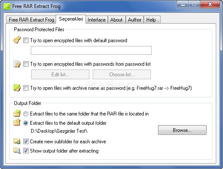Click the same-folder extract icon
The width and height of the screenshot is (223, 169).
[17, 113]
